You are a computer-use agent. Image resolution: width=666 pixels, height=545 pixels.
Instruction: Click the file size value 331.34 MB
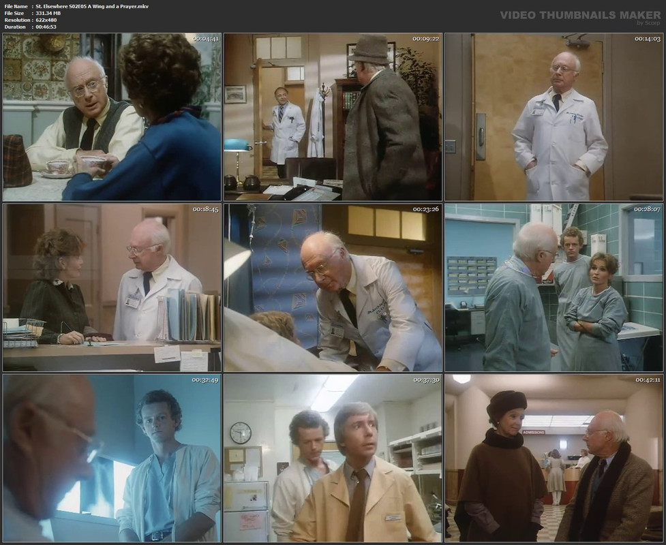[x=48, y=13]
